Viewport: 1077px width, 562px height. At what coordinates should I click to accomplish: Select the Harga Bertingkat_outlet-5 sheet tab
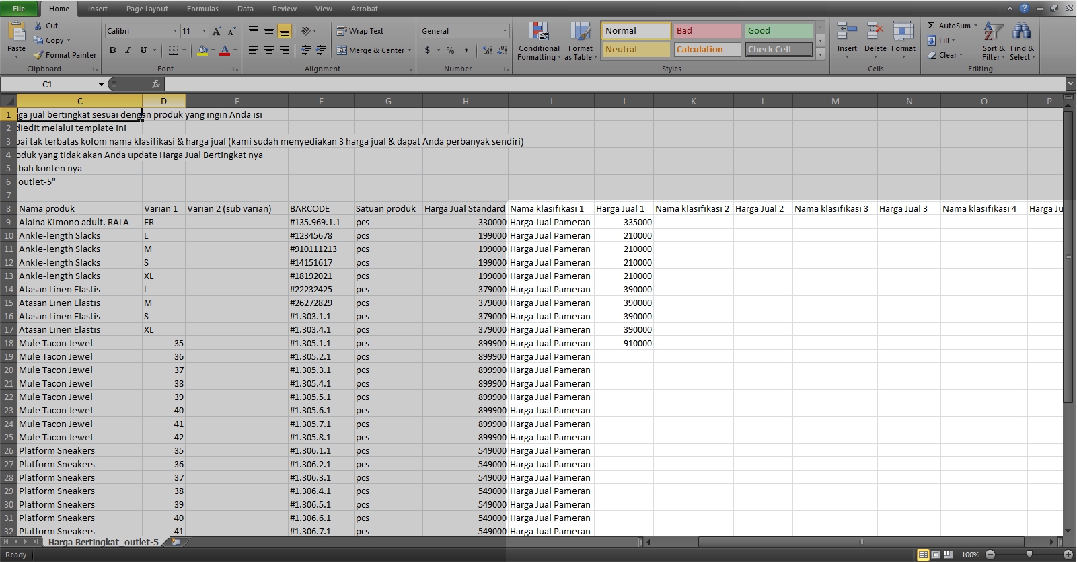pyautogui.click(x=104, y=542)
